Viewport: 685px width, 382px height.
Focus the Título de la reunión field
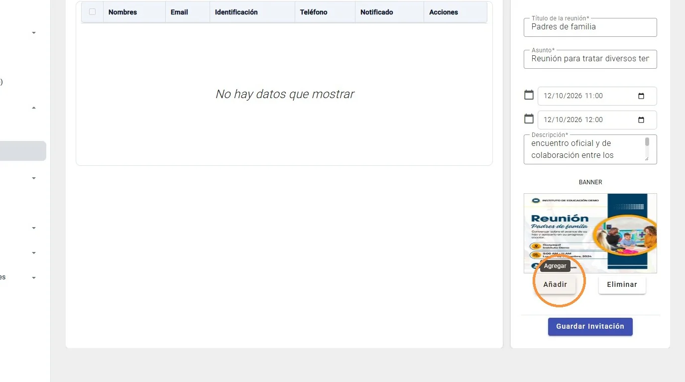click(590, 27)
